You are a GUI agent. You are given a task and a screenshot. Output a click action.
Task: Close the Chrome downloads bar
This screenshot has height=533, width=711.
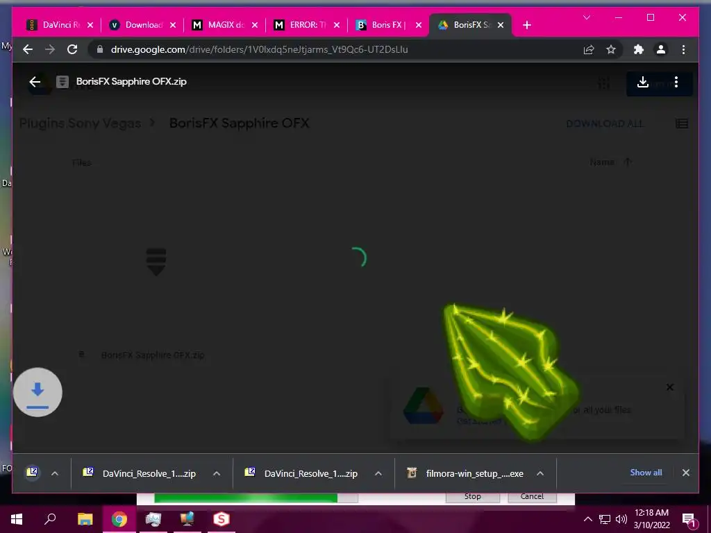[x=685, y=473]
